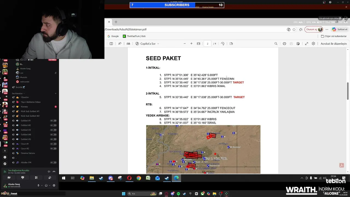
Task: Edit the PDF page number field
Action: tap(207, 44)
